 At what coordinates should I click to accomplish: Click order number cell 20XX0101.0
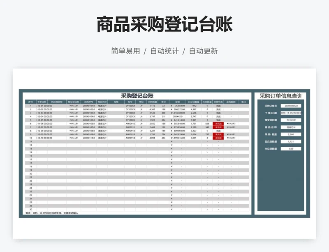click(89, 106)
